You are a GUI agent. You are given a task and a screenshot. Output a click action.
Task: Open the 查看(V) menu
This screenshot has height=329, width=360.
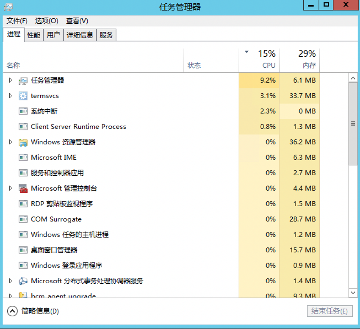pyautogui.click(x=77, y=21)
